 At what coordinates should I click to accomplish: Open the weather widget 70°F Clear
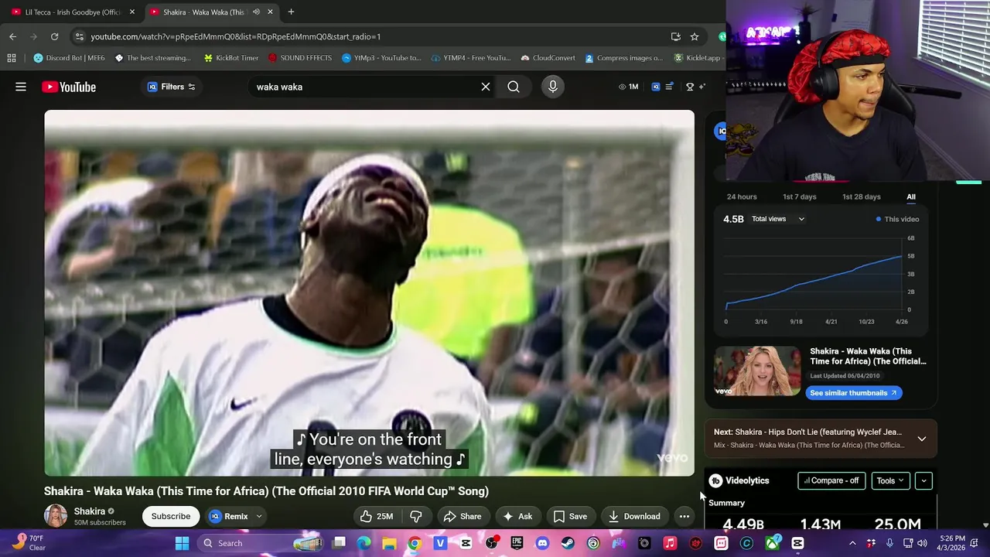[28, 543]
